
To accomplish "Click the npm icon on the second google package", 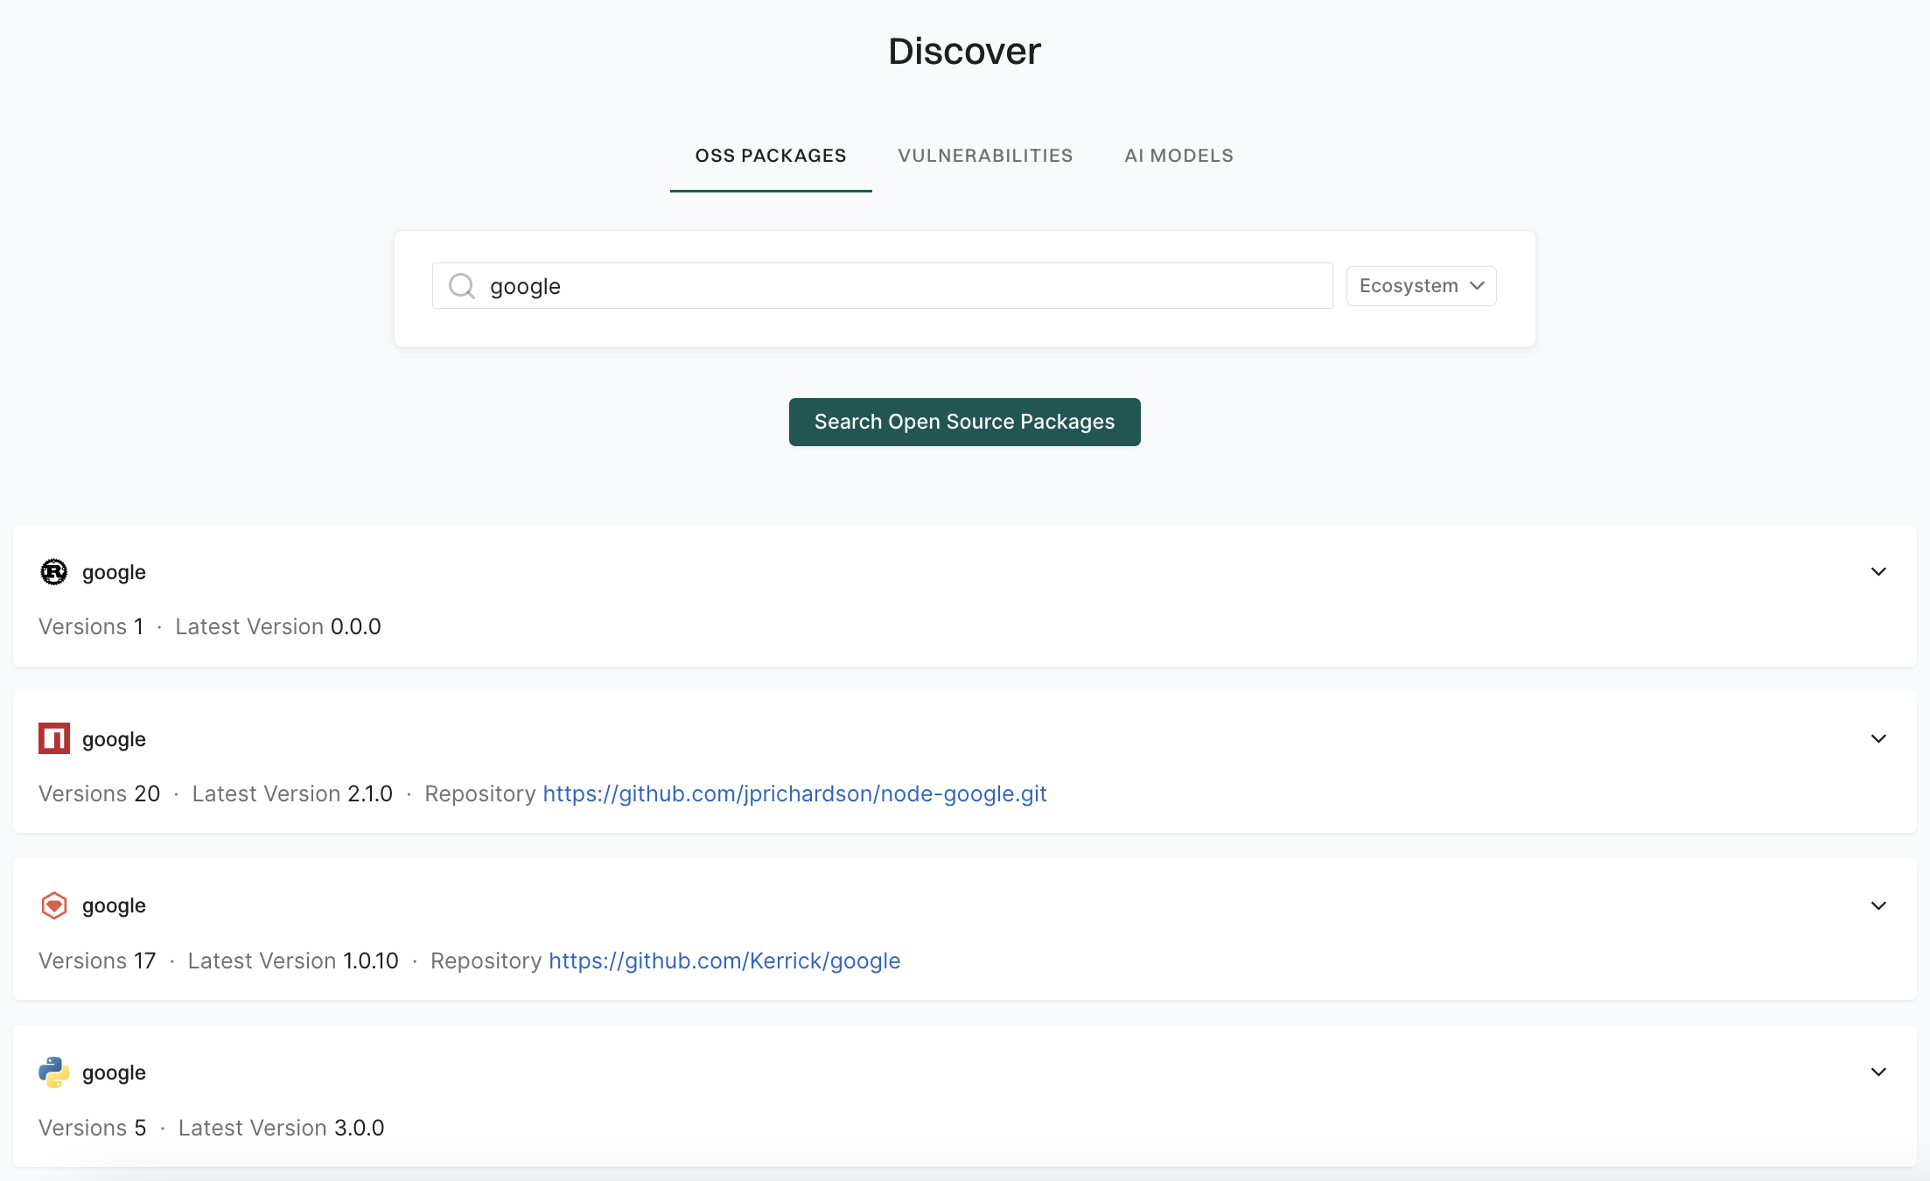I will click(53, 738).
